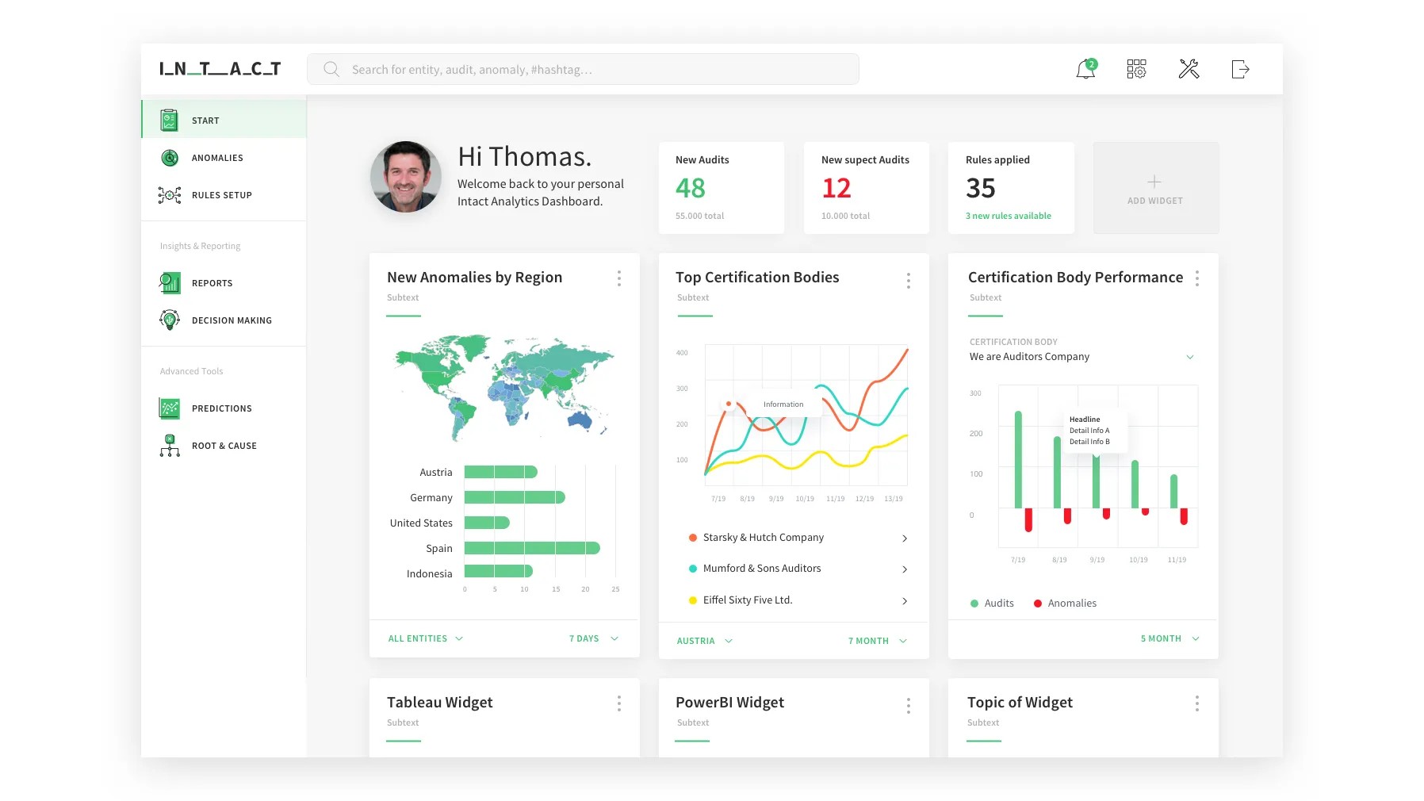
Task: Click the Add Widget button
Action: pyautogui.click(x=1155, y=188)
